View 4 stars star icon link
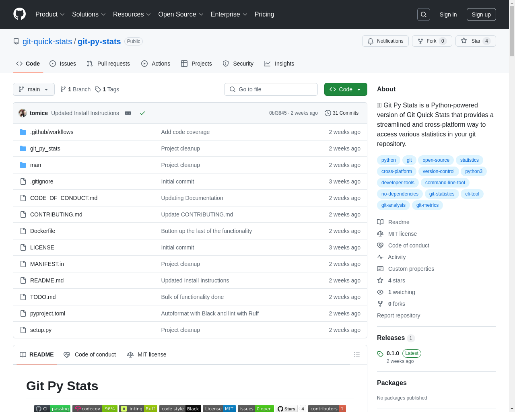The width and height of the screenshot is (515, 412). tap(380, 280)
